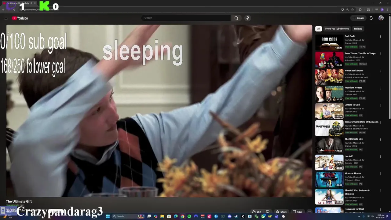
Task: Show hidden system tray icons chevron
Action: click(359, 216)
